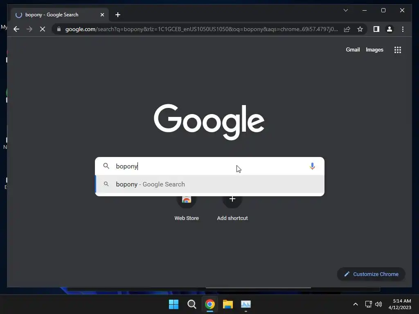Select the bopony - Google Search tab
419x314 pixels.
point(60,15)
